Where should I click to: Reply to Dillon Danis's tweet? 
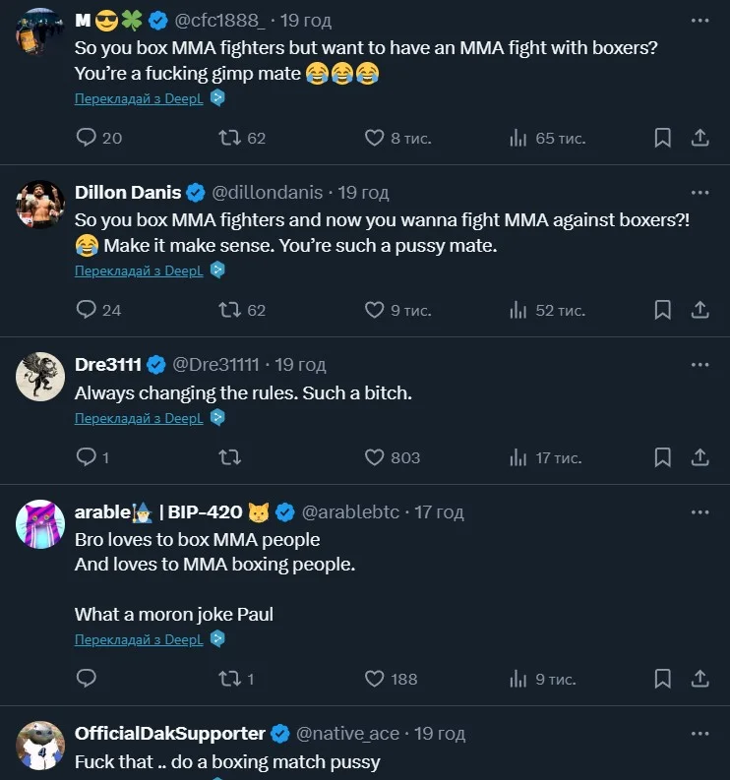click(x=87, y=310)
